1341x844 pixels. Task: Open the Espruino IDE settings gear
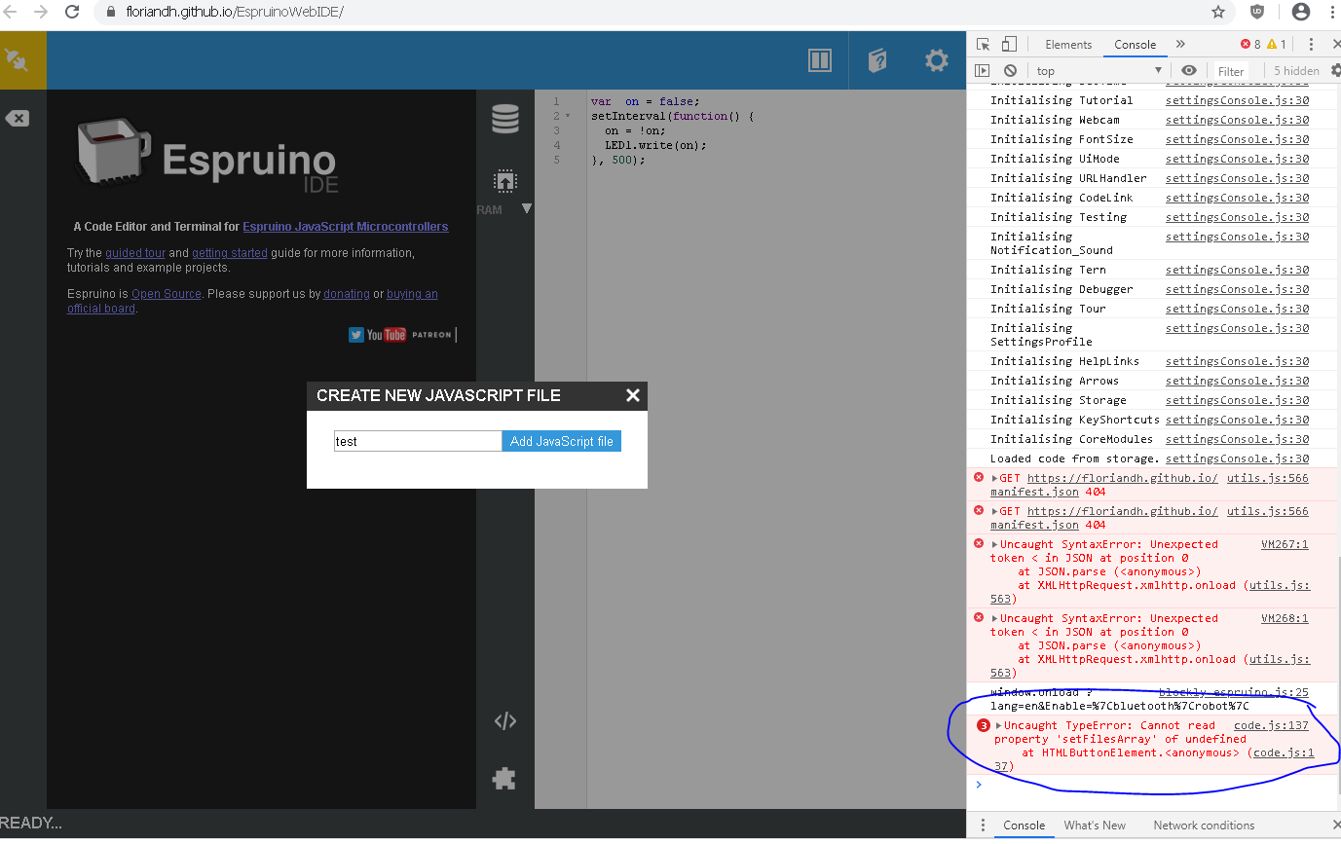(937, 60)
